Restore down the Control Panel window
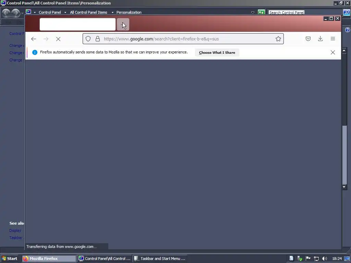This screenshot has height=263, width=351. coord(341,3)
